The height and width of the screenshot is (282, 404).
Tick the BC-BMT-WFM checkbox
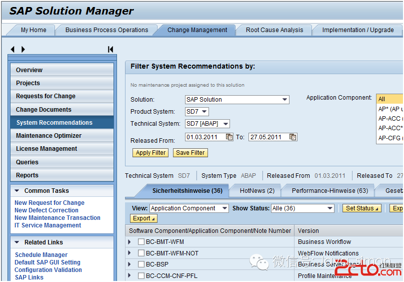(141, 242)
